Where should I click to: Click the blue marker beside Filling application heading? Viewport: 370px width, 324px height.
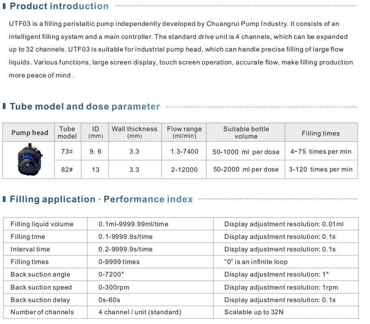pos(5,199)
